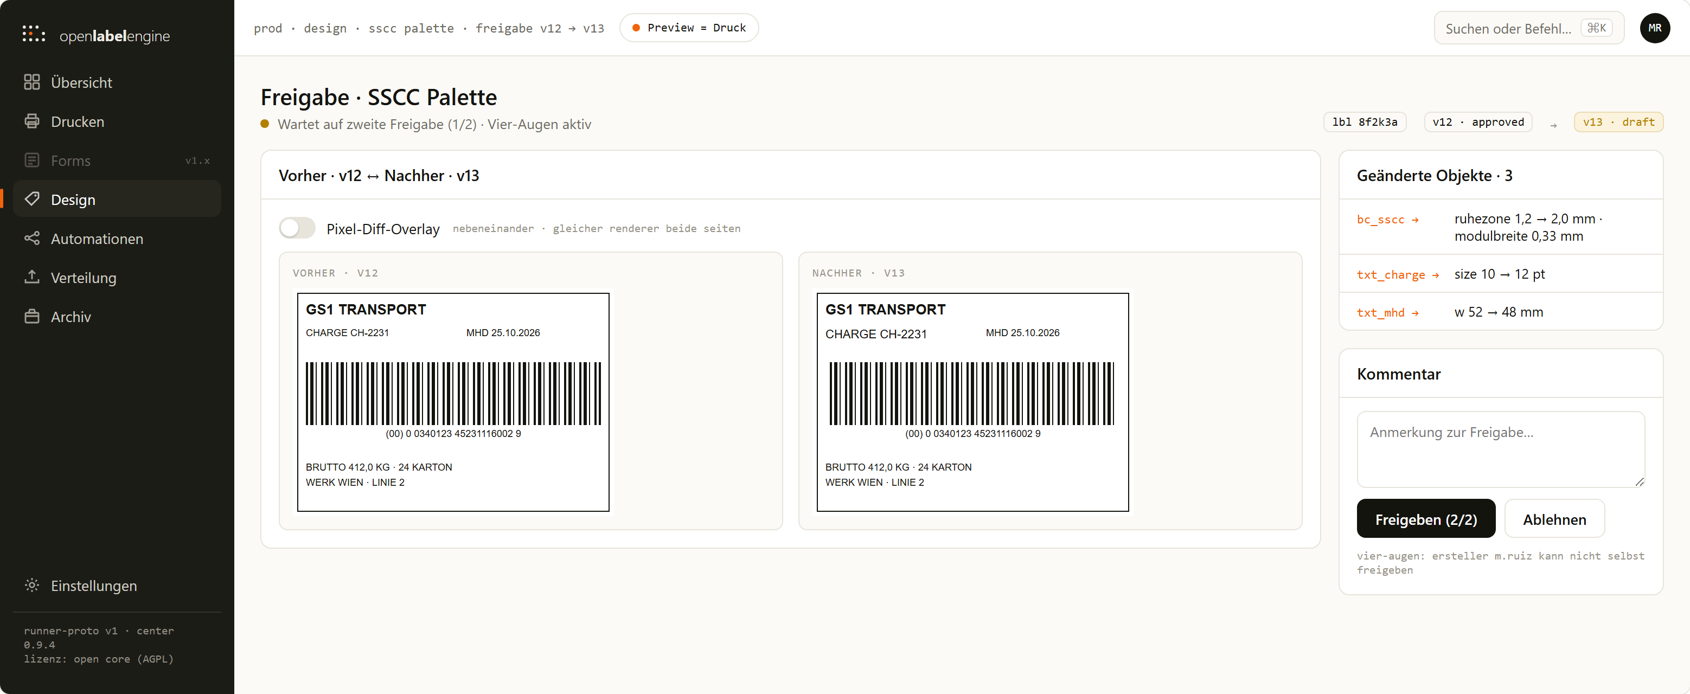Open Übersicht in the sidebar
This screenshot has width=1690, height=694.
(117, 82)
